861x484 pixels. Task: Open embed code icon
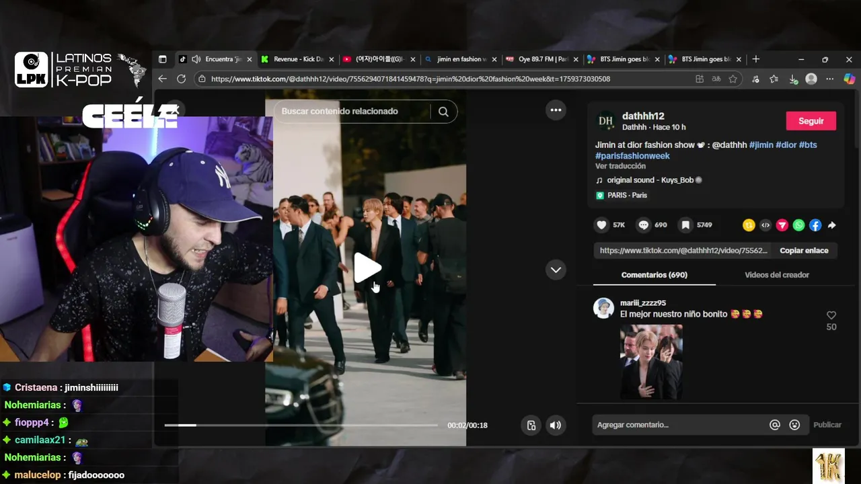[765, 225]
